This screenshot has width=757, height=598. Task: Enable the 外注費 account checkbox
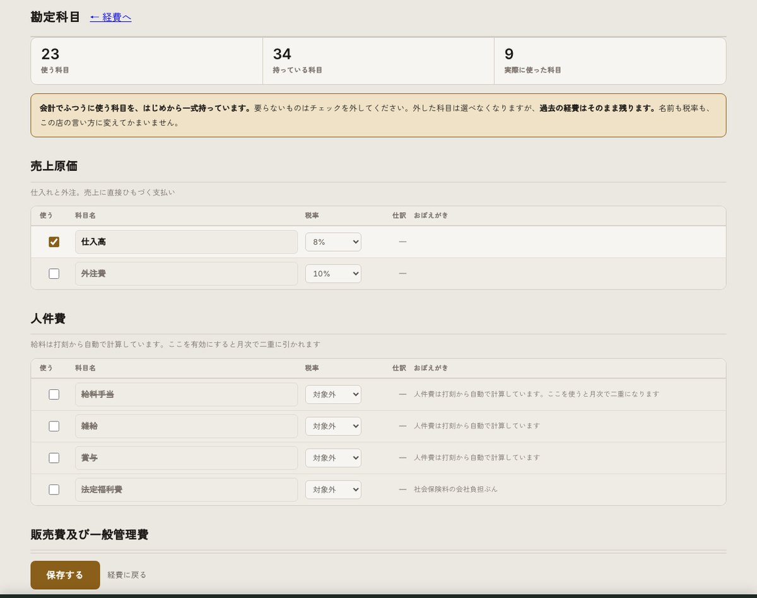[54, 274]
